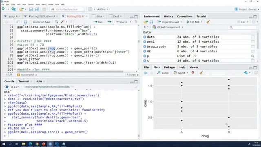Open the Global Environment dropdown
The width and height of the screenshot is (261, 147).
point(168,27)
